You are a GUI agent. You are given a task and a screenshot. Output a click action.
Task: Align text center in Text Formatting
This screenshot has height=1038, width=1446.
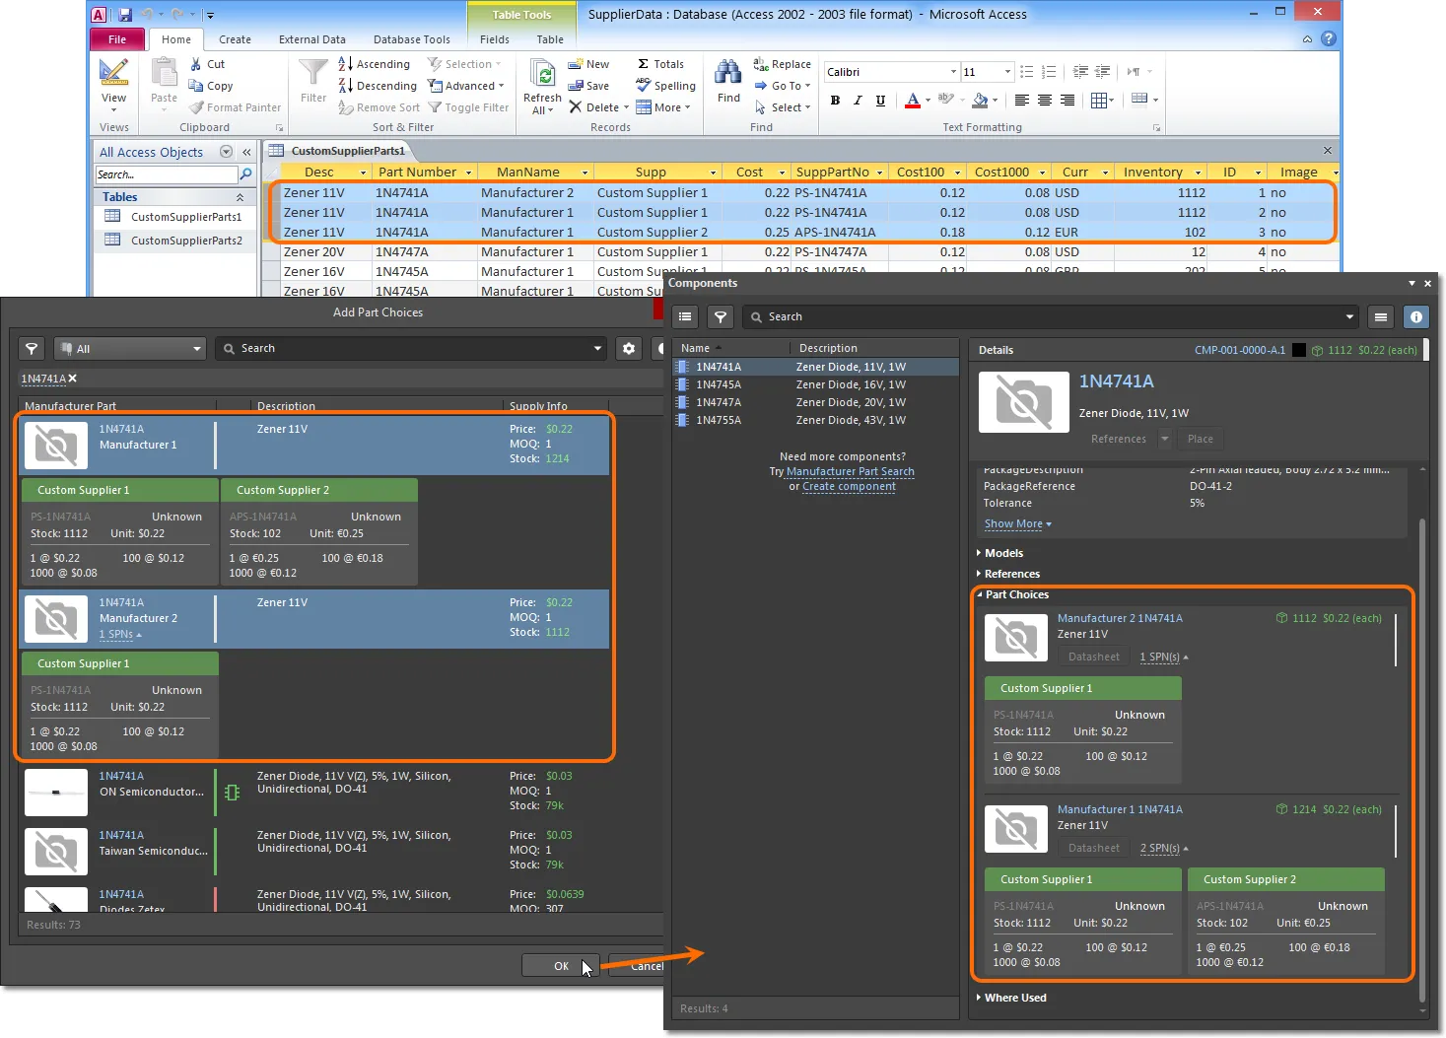1044,101
